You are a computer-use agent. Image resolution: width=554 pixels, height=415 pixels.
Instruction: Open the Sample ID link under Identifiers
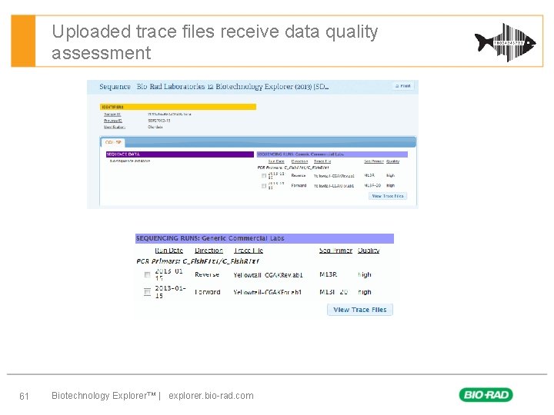tap(112, 115)
